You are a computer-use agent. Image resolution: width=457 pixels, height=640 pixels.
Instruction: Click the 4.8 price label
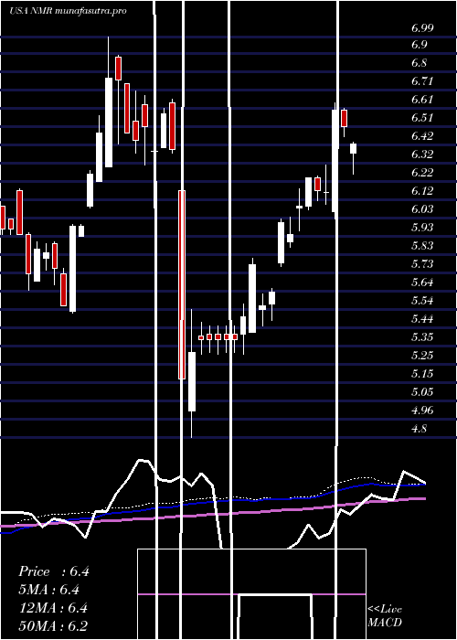[420, 429]
